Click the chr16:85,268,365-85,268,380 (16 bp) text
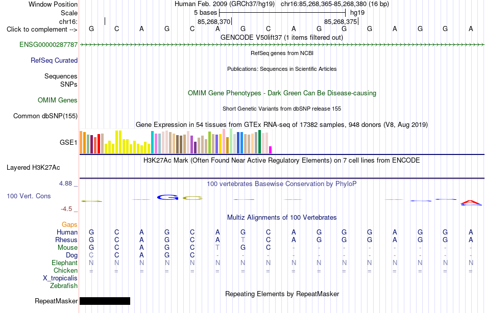This screenshot has height=313, width=485. point(335,4)
